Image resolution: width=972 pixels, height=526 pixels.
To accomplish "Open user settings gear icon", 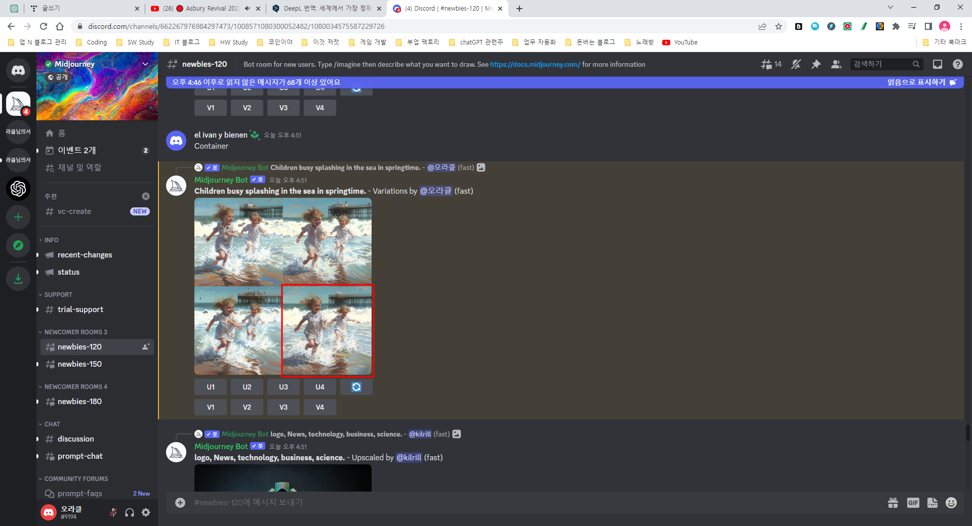I will click(x=146, y=512).
